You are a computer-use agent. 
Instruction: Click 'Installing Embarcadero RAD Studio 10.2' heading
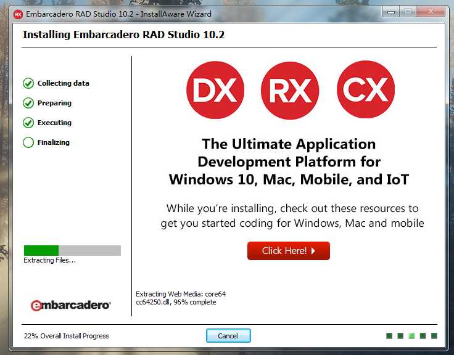[123, 35]
